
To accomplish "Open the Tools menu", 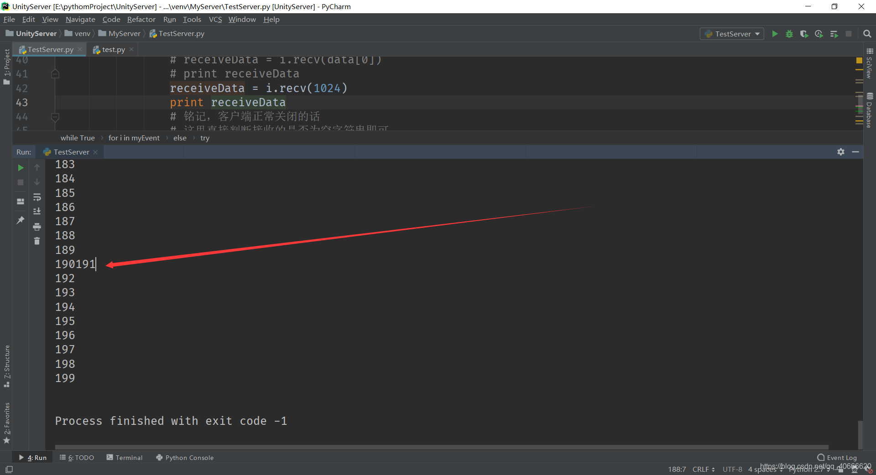I will pos(192,19).
